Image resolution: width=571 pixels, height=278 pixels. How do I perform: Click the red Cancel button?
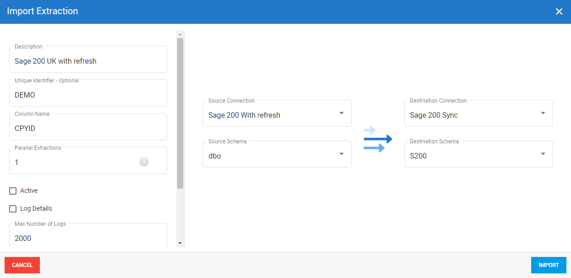tap(22, 265)
